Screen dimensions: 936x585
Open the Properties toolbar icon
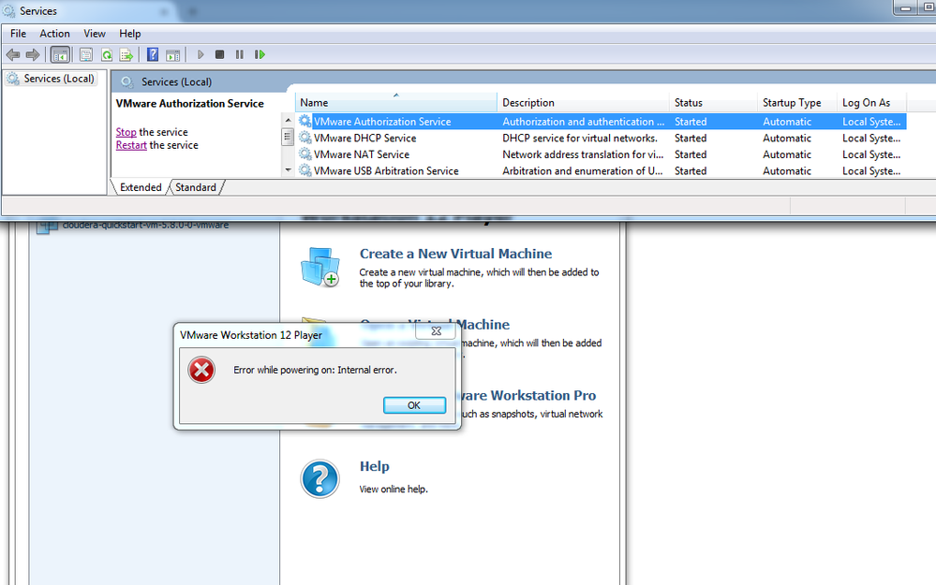pos(86,55)
